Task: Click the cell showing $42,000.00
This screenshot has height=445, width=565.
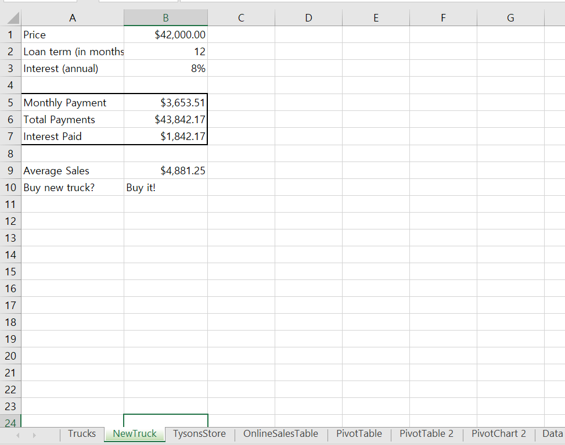Action: coord(165,35)
